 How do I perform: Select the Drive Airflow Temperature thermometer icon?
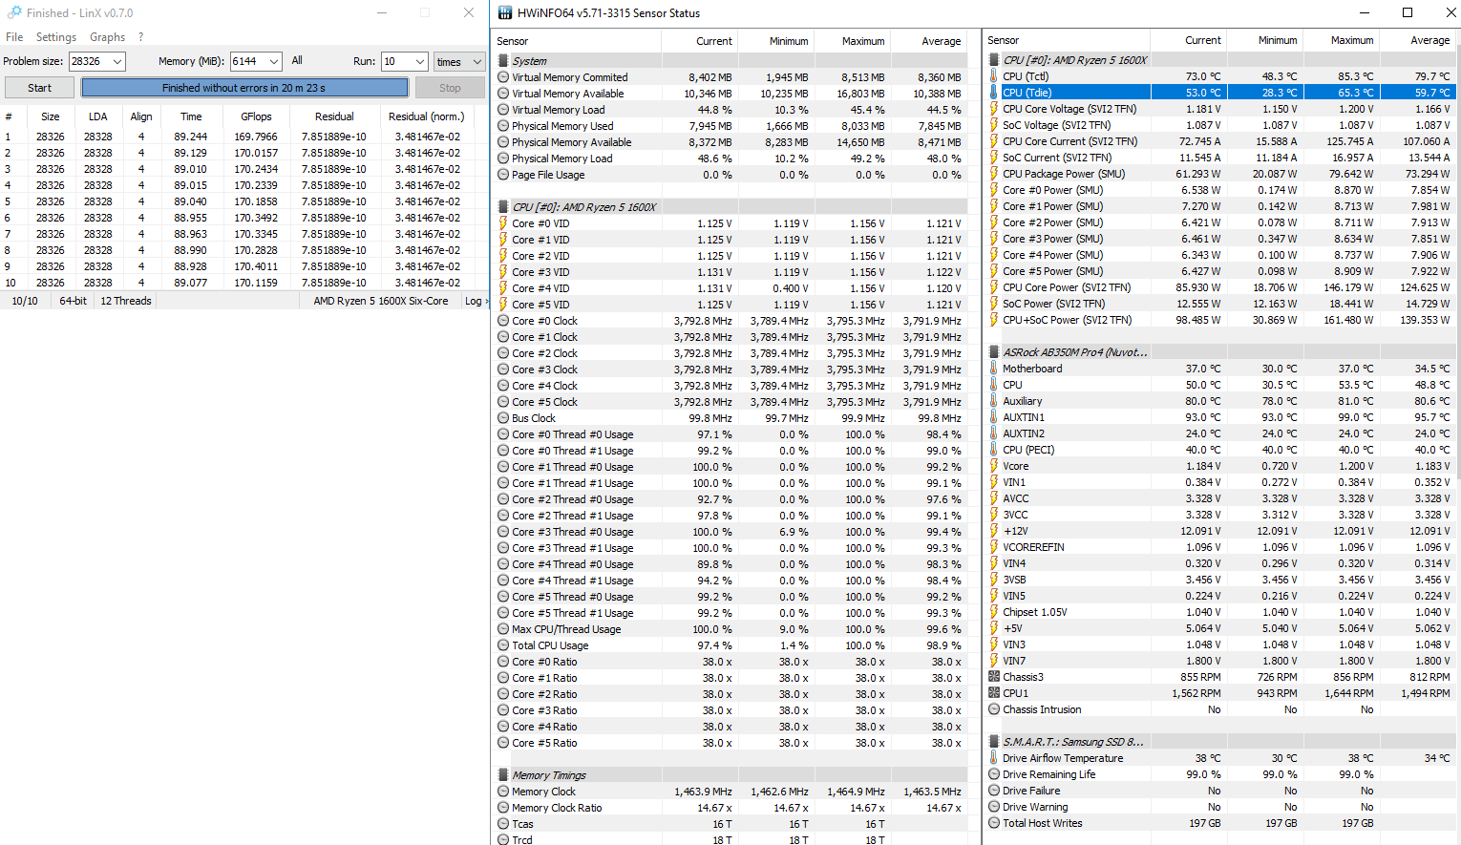coord(994,758)
